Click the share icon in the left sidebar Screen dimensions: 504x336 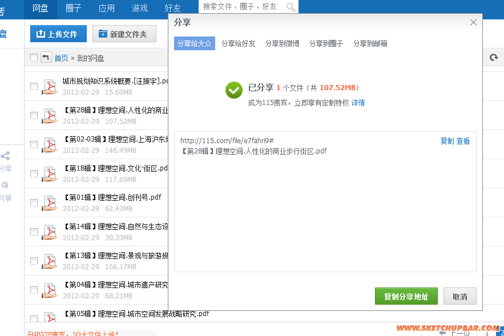5,156
